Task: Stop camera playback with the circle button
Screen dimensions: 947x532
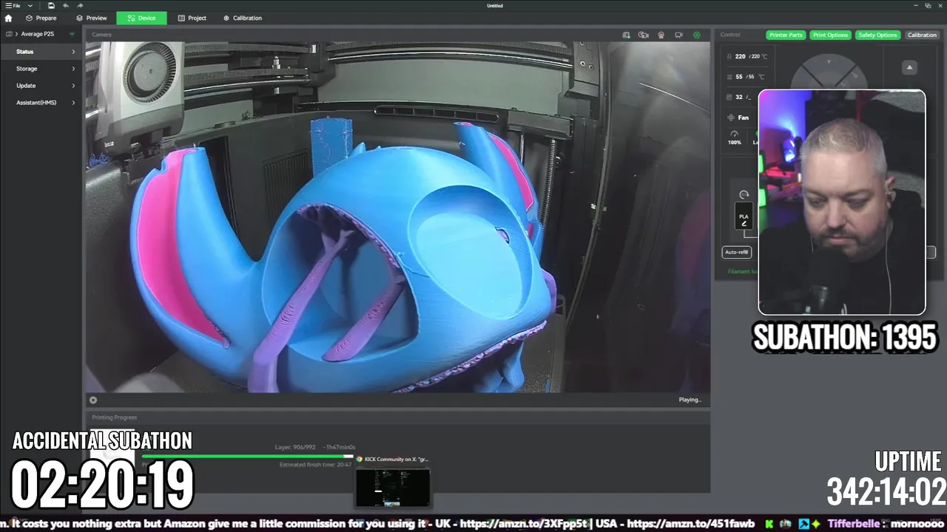Action: point(93,400)
